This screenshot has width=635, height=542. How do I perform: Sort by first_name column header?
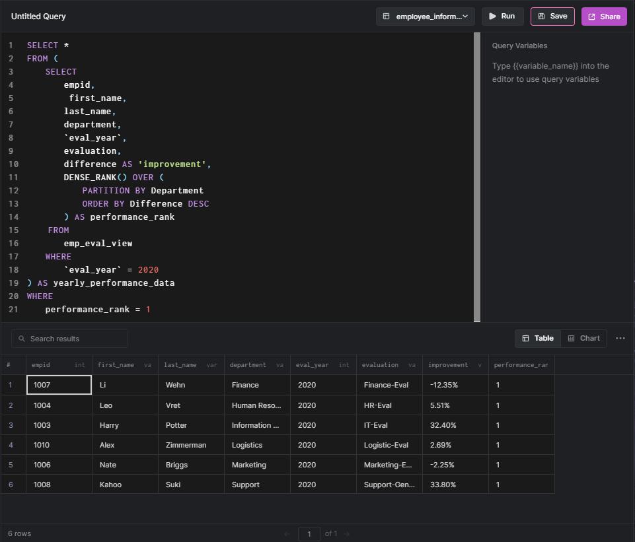125,365
